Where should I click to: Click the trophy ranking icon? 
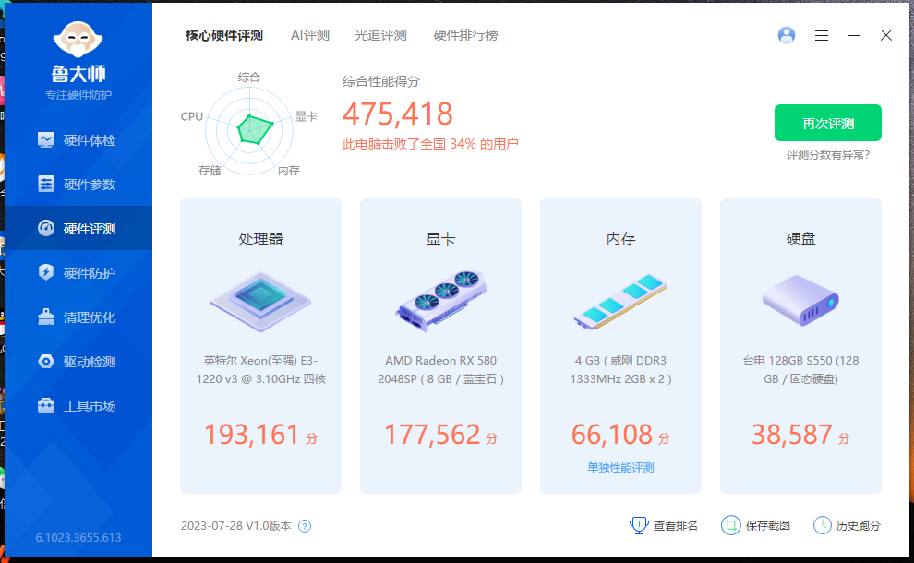[639, 525]
